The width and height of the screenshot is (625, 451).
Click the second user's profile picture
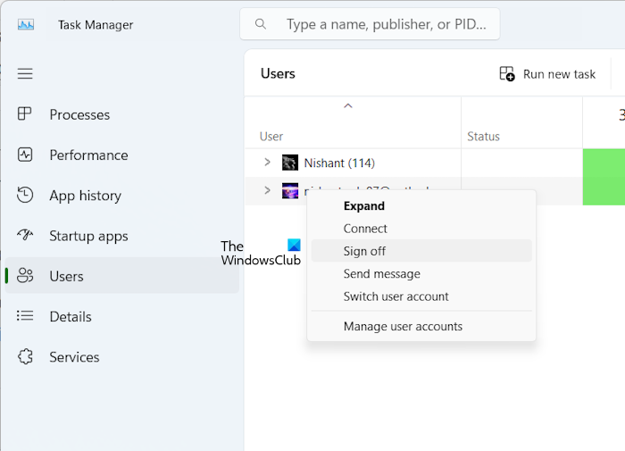tap(290, 190)
